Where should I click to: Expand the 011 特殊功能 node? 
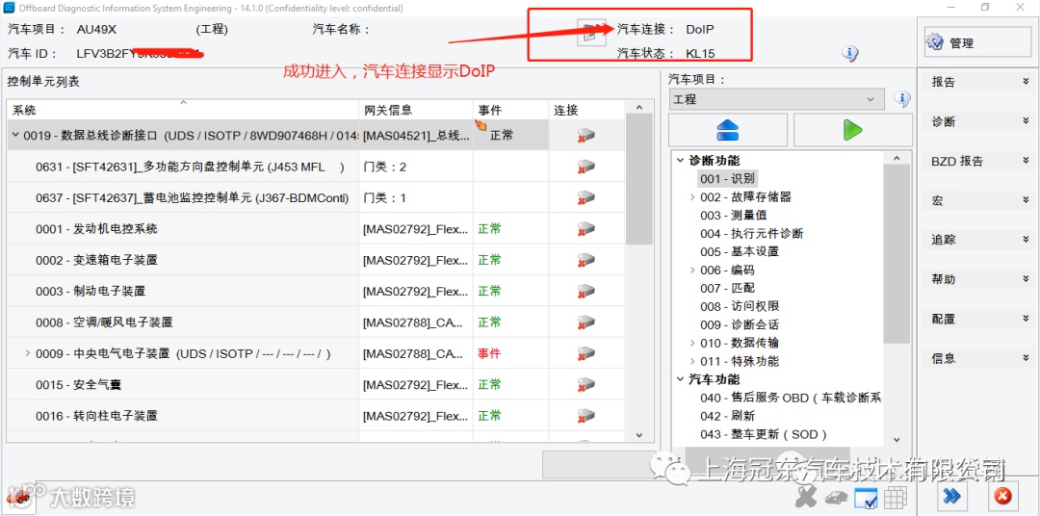click(x=692, y=361)
